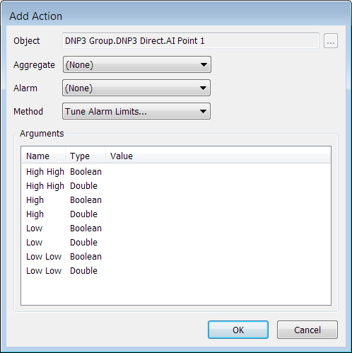Select the High High Boolean argument row
This screenshot has width=352, height=353.
pyautogui.click(x=176, y=172)
